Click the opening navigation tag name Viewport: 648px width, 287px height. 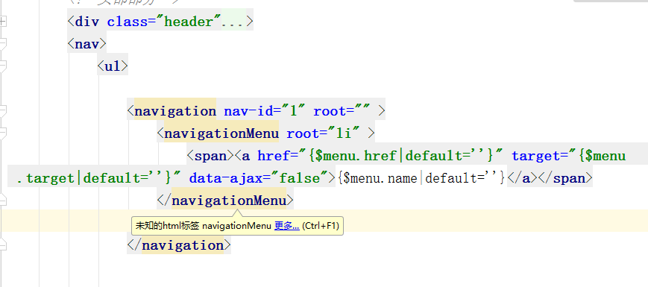click(x=174, y=111)
